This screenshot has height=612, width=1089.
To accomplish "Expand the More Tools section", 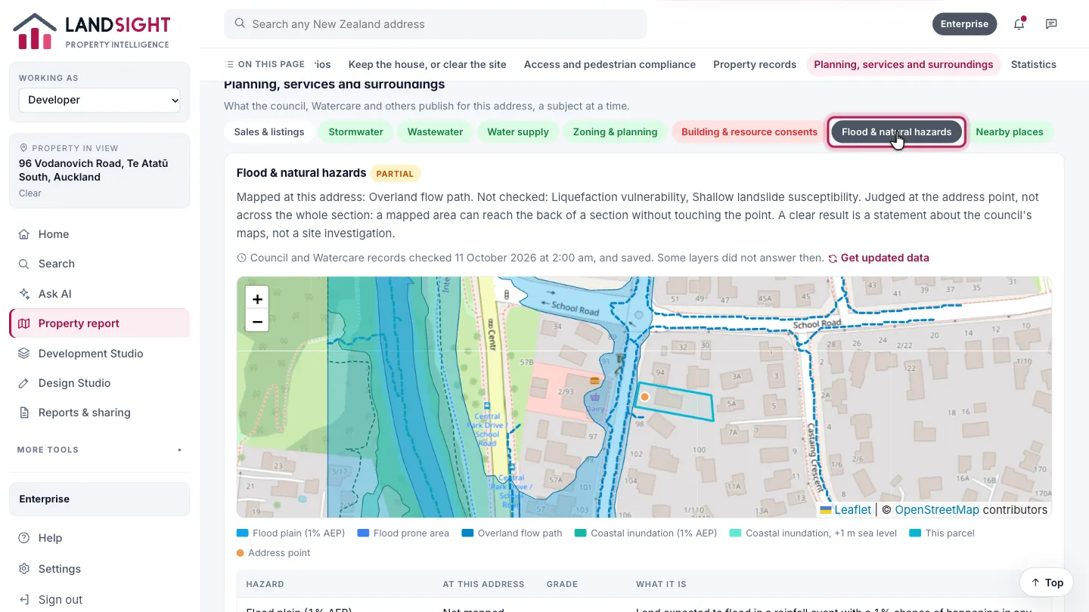I will coord(99,450).
